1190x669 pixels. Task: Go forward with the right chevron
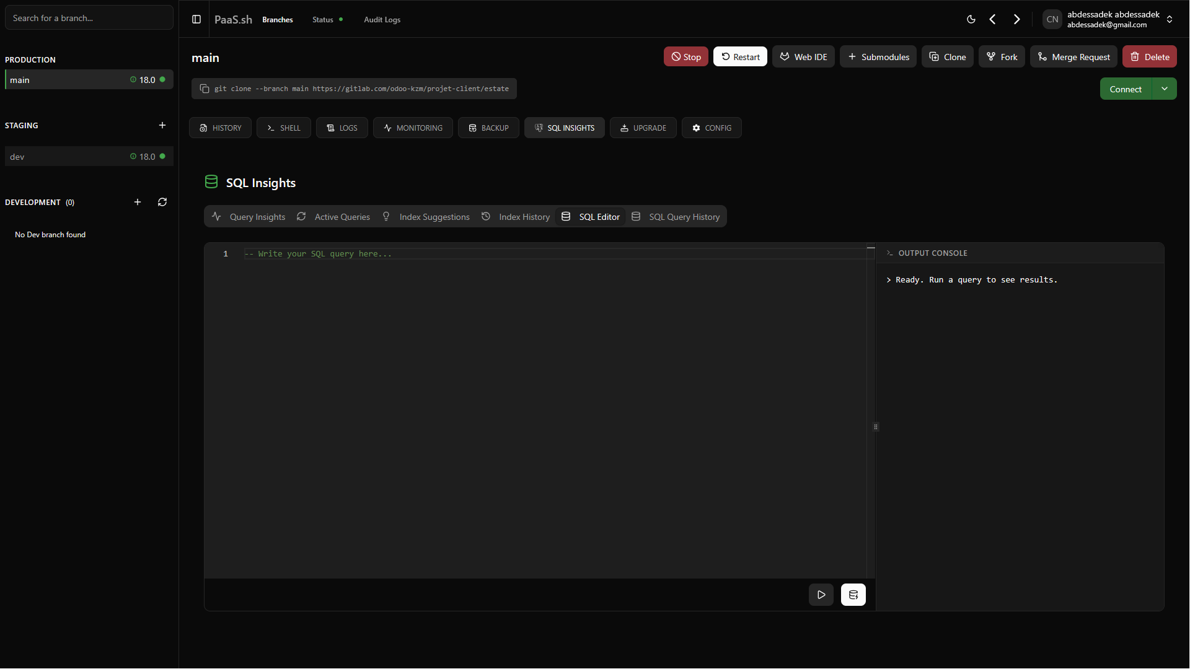tap(1016, 19)
